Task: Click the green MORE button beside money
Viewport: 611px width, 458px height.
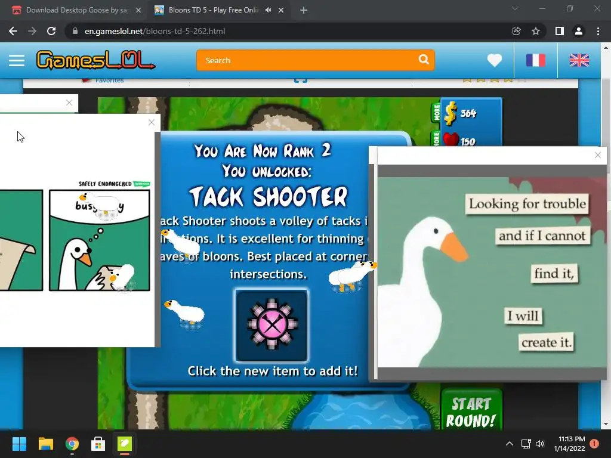Action: (x=436, y=112)
